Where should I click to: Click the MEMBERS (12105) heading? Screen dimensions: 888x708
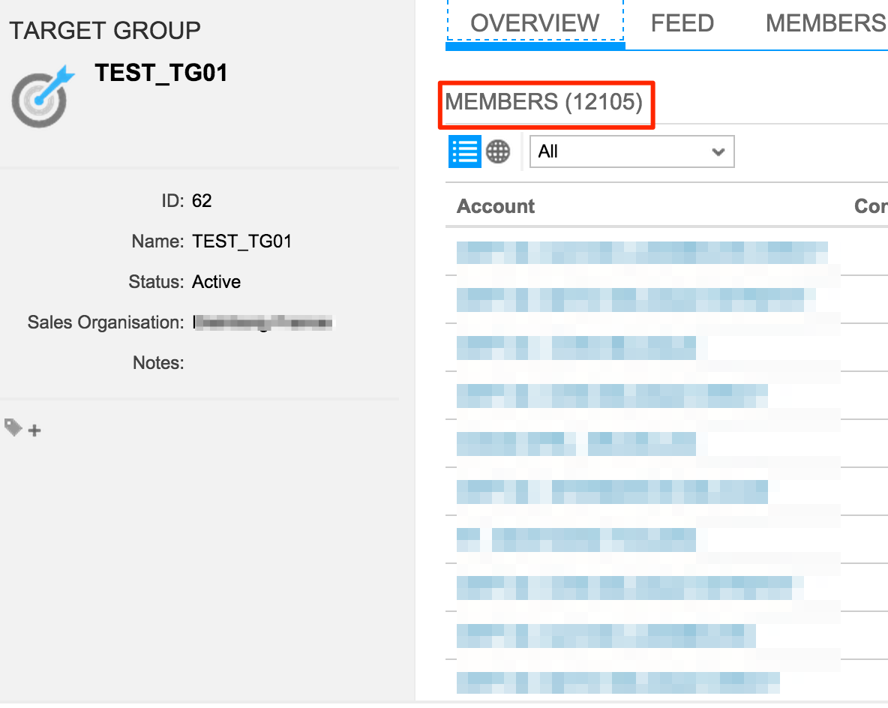[x=546, y=102]
